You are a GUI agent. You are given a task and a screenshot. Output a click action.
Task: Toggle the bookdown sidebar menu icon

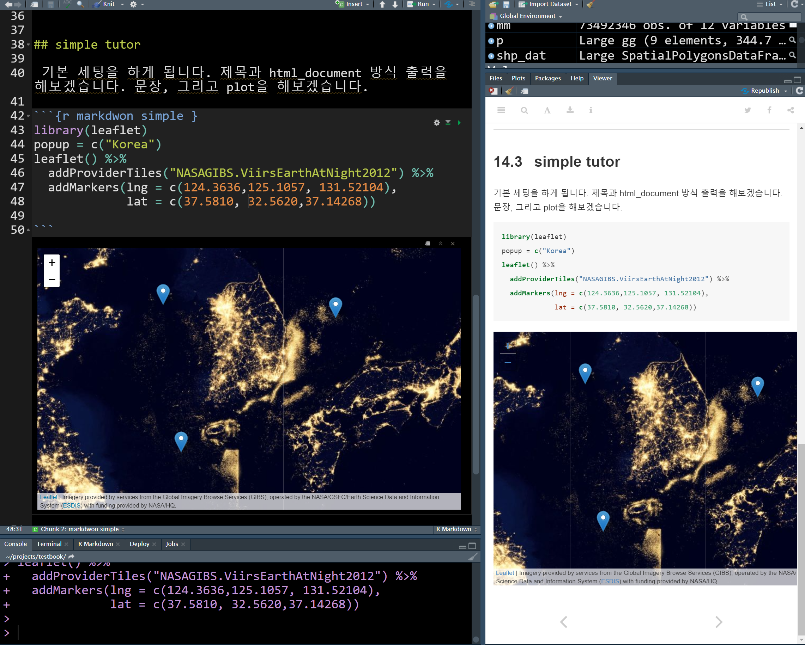click(x=501, y=110)
